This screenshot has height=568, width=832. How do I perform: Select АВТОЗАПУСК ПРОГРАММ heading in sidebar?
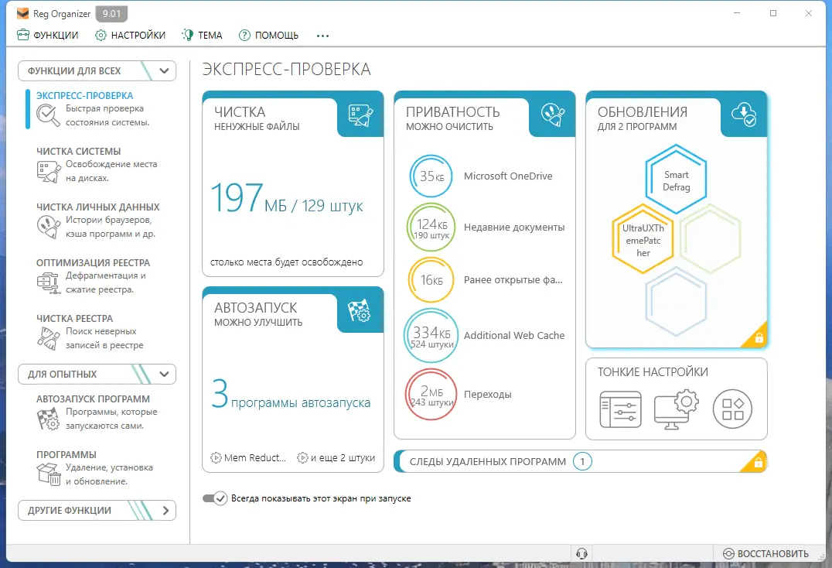click(x=93, y=399)
